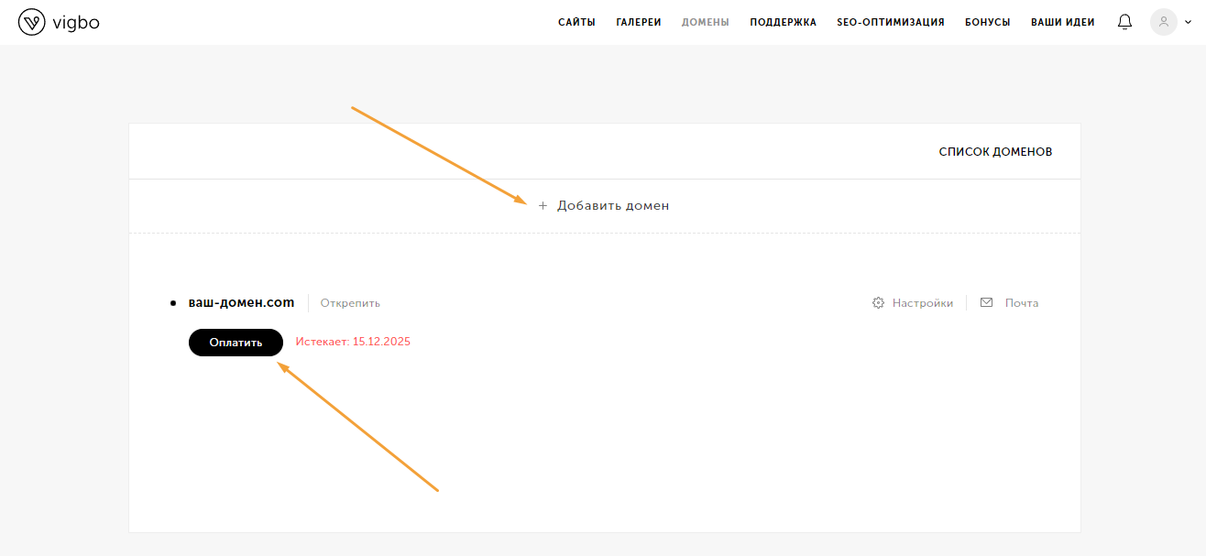This screenshot has width=1206, height=556.
Task: Click the Истекает 15.12.2025 expiry date
Action: pos(353,343)
